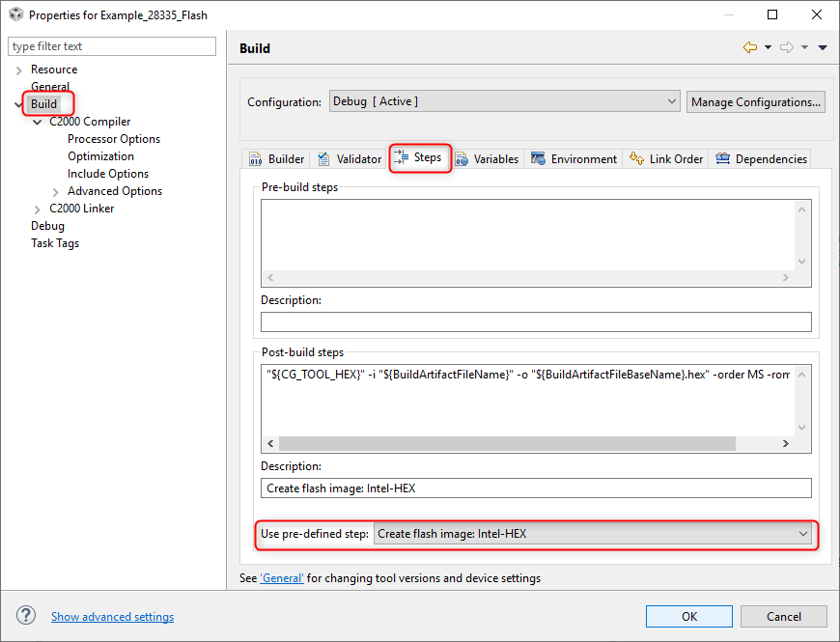This screenshot has width=840, height=642.
Task: Open the view menu triangle in Build header
Action: click(823, 47)
